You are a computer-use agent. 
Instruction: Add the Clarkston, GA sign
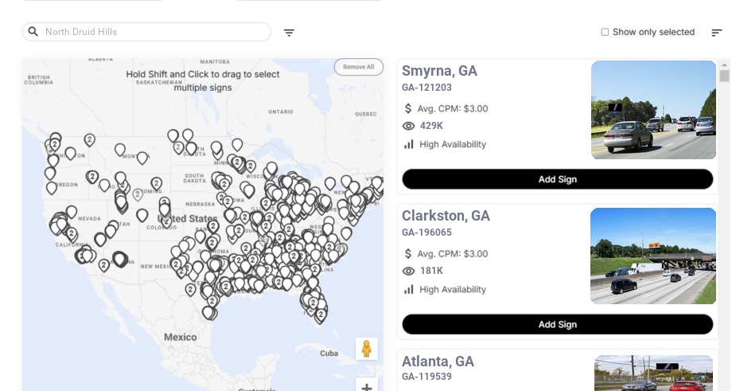coord(557,324)
